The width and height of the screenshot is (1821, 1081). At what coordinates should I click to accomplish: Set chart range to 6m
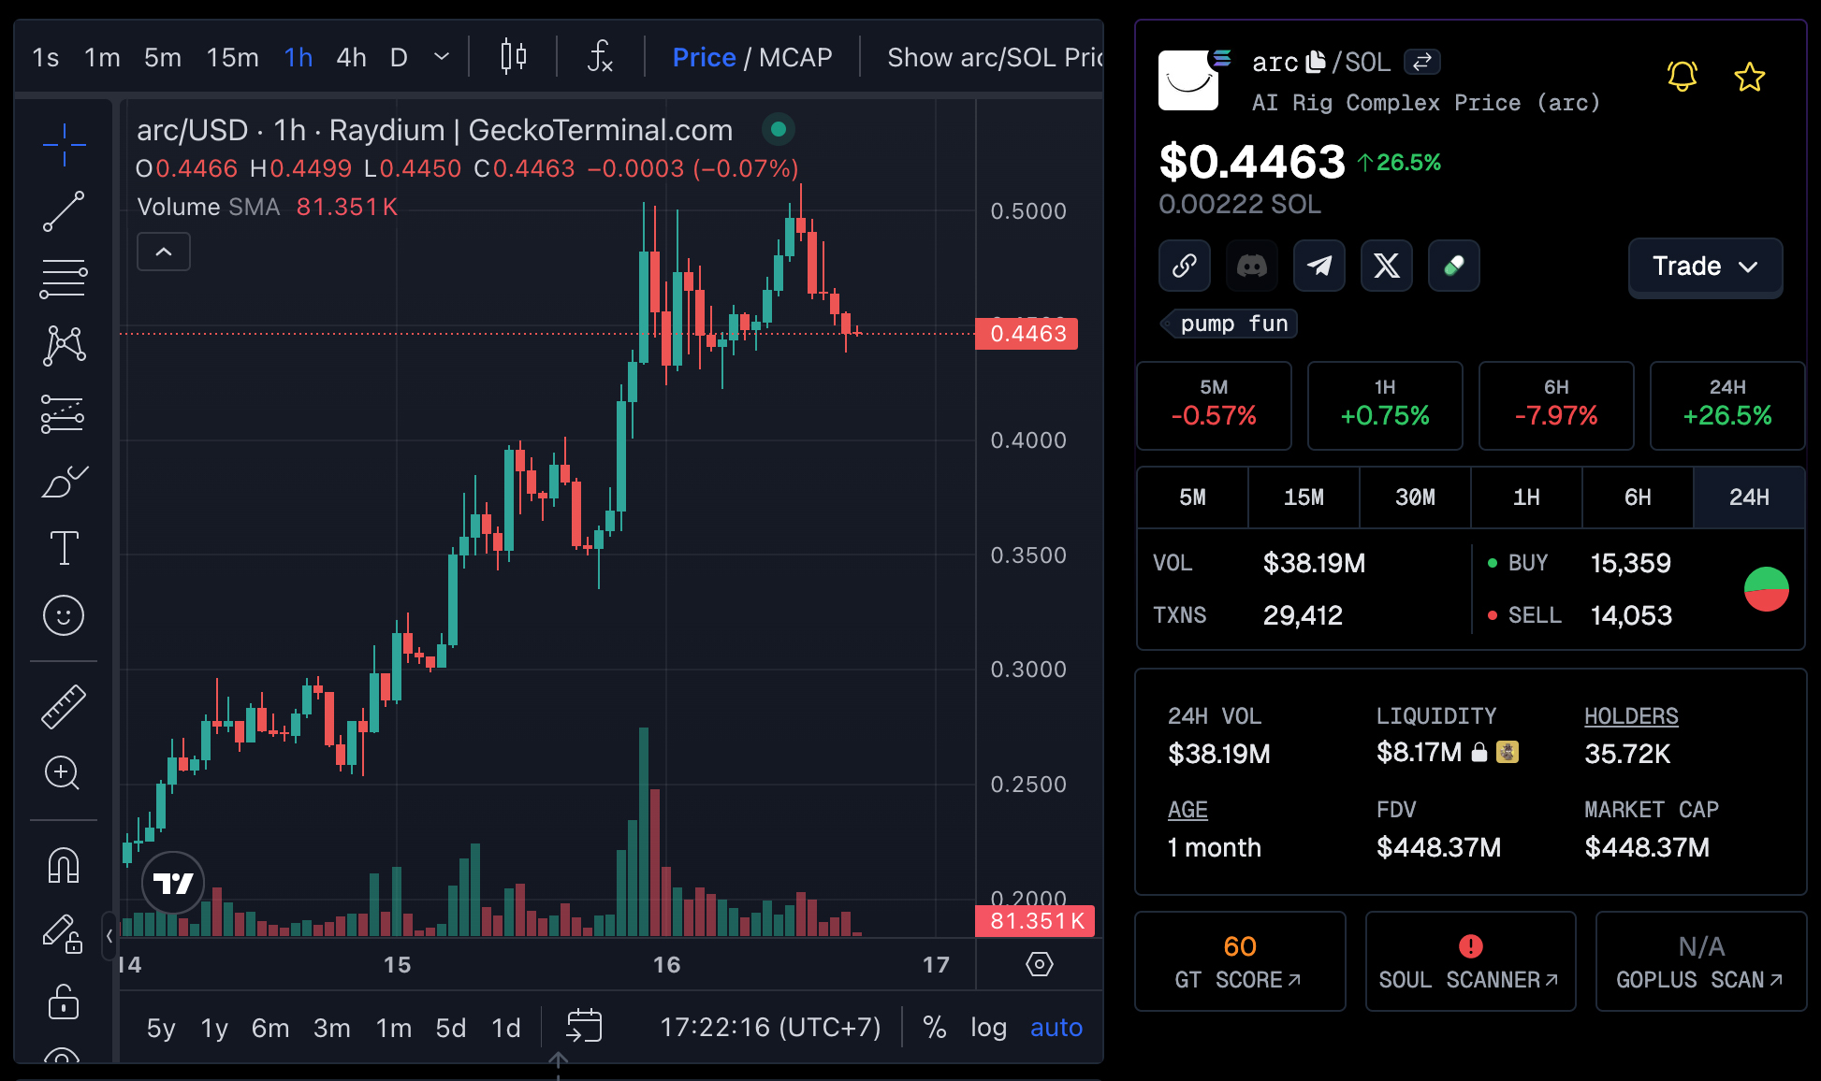pos(270,1028)
